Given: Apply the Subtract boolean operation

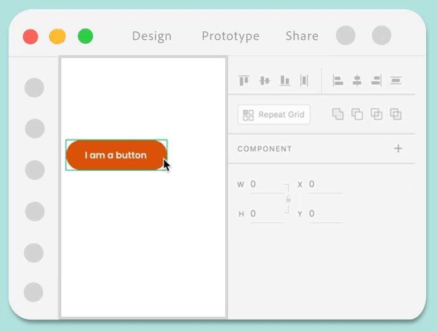Looking at the screenshot, I should click(x=357, y=114).
